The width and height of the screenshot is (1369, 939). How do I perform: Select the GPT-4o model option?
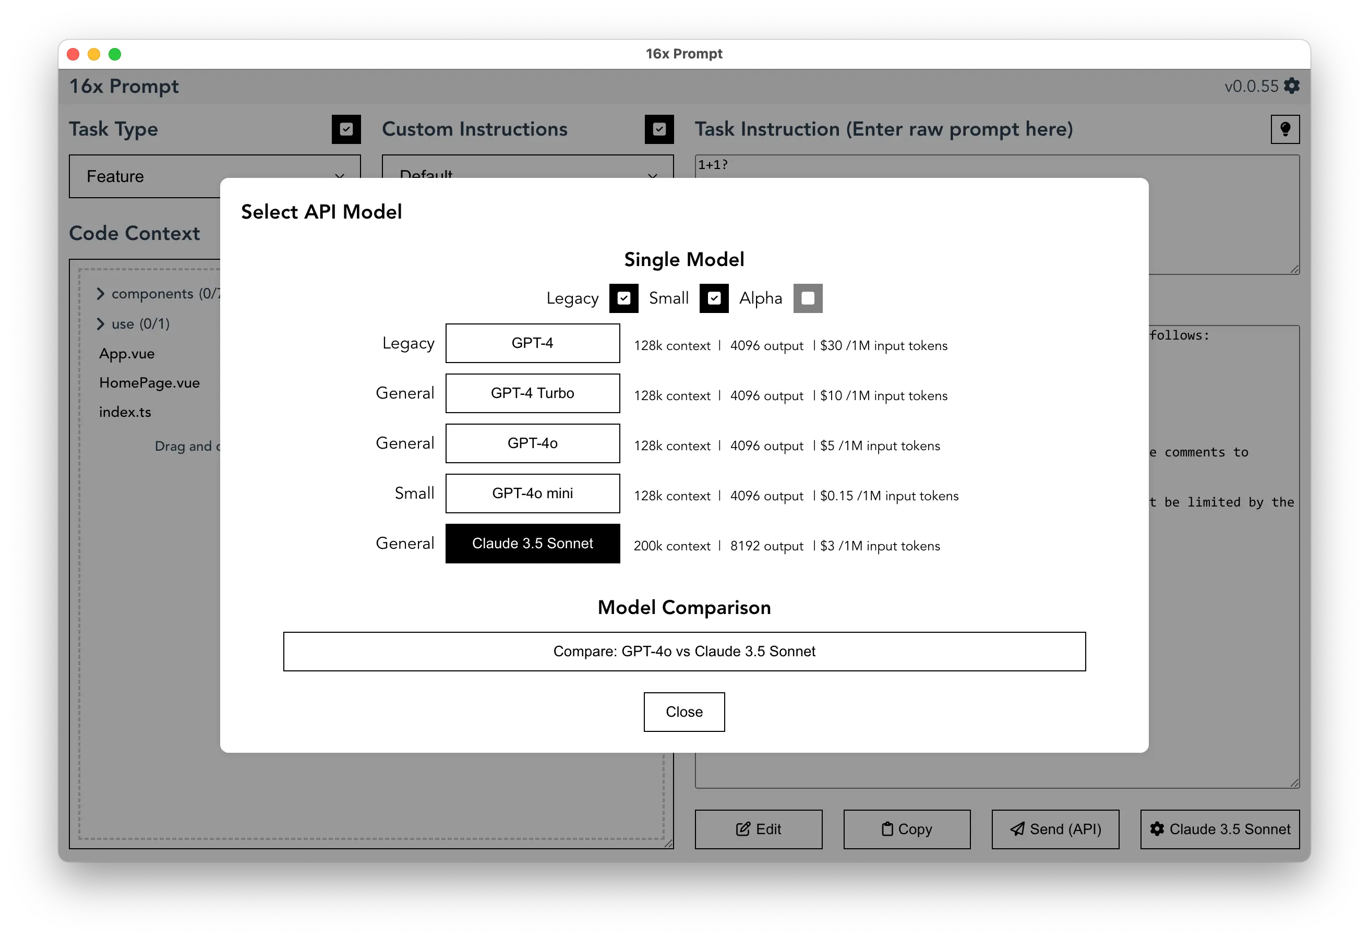click(x=533, y=443)
